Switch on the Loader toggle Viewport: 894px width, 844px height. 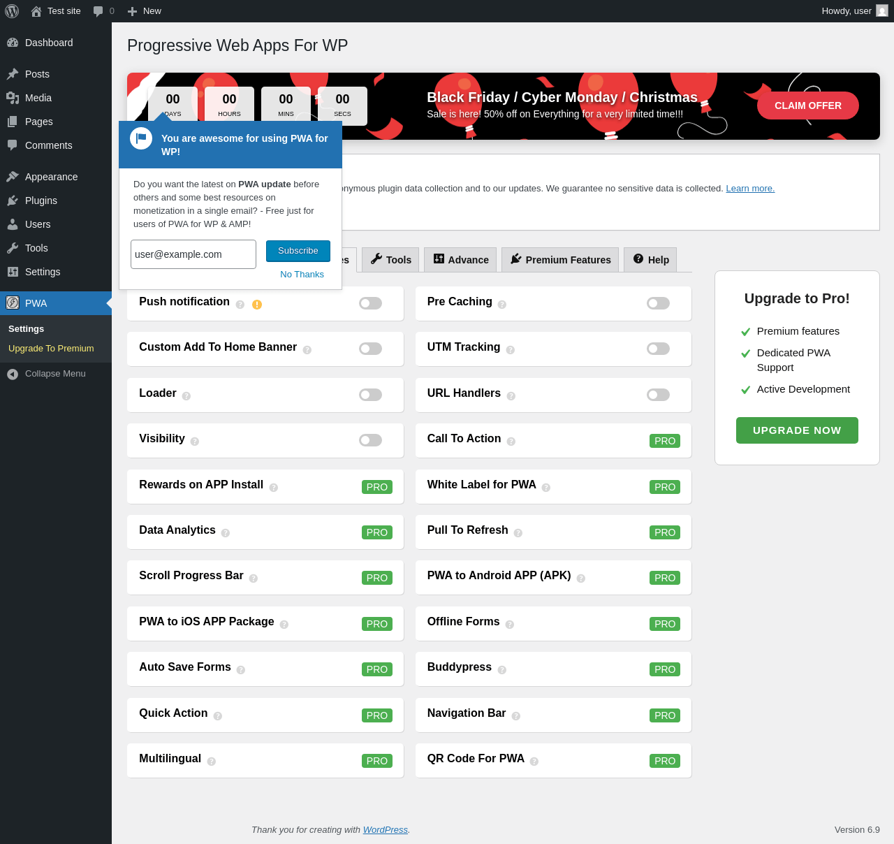tap(370, 395)
